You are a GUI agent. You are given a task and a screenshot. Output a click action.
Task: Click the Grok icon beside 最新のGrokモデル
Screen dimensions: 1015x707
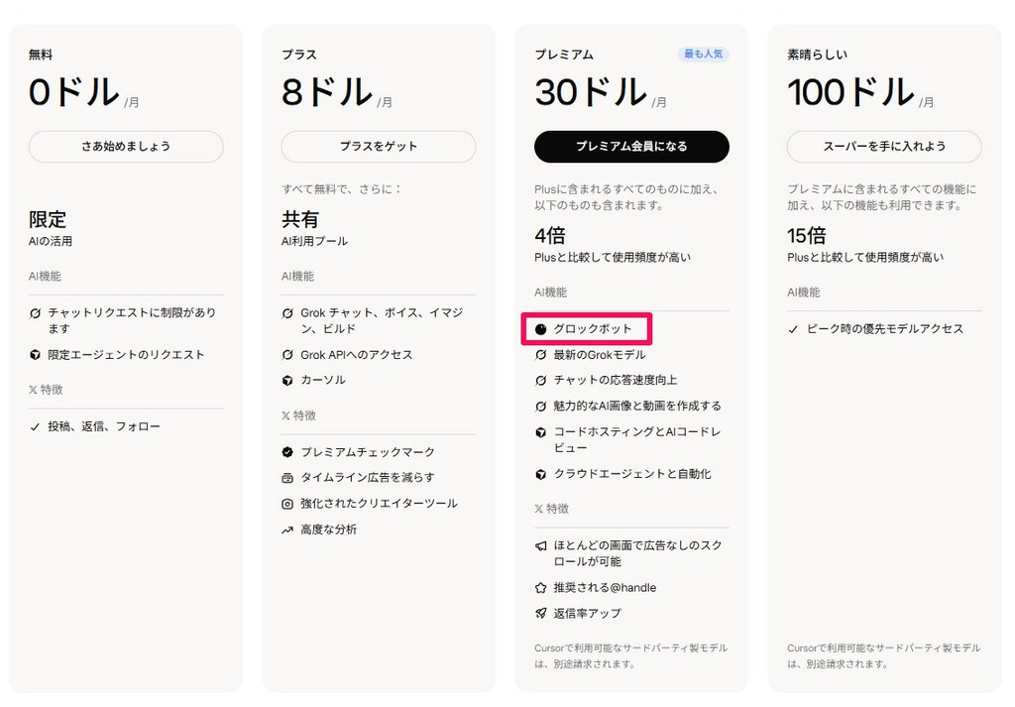(x=540, y=355)
